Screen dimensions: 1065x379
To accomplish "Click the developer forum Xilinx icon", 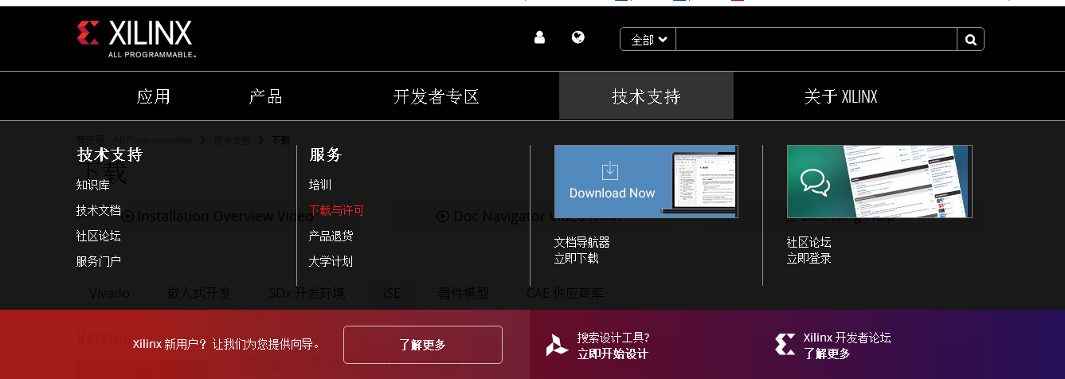I will tap(785, 345).
